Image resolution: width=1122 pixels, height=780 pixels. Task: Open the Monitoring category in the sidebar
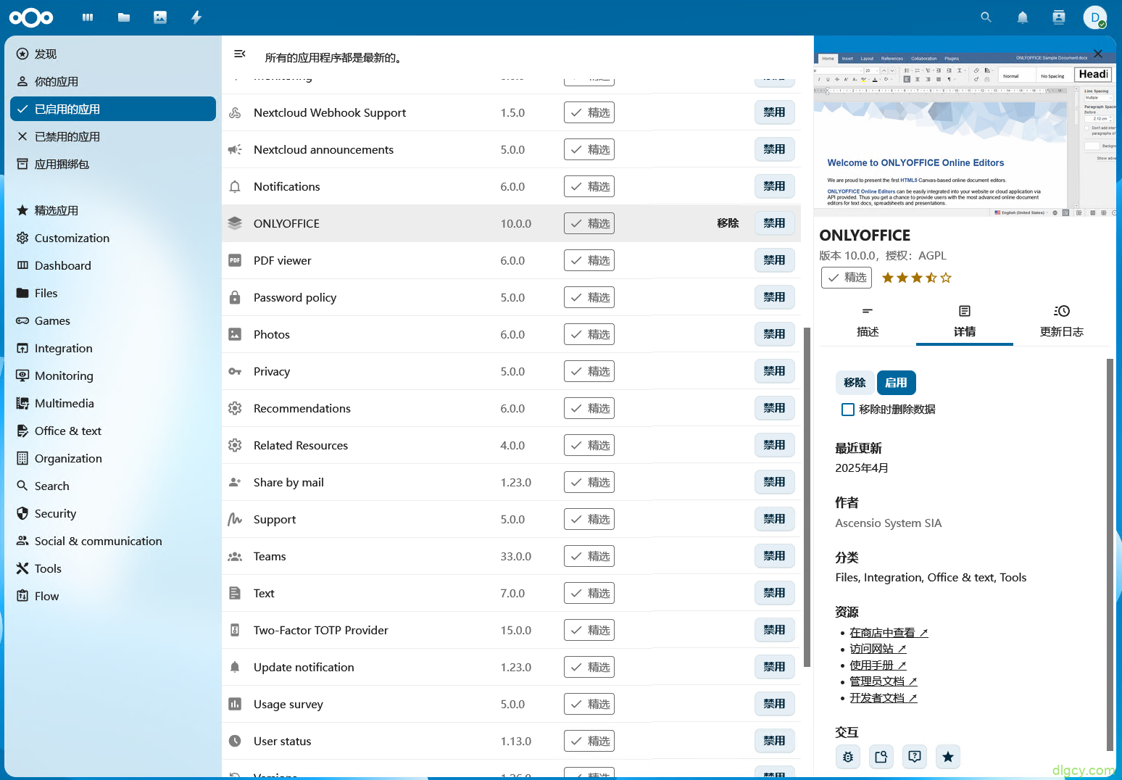click(x=113, y=376)
